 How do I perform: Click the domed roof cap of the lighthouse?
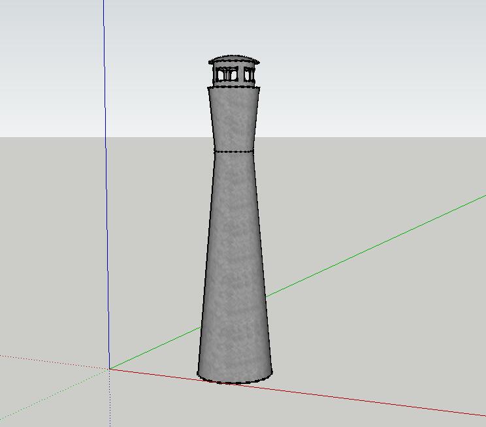click(234, 60)
